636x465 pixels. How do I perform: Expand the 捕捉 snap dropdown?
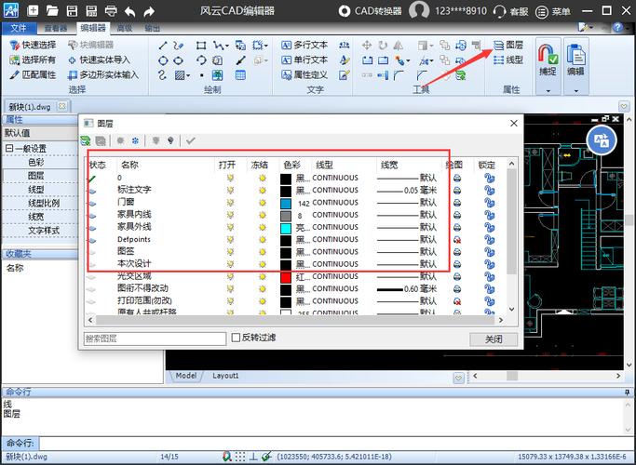tap(548, 91)
